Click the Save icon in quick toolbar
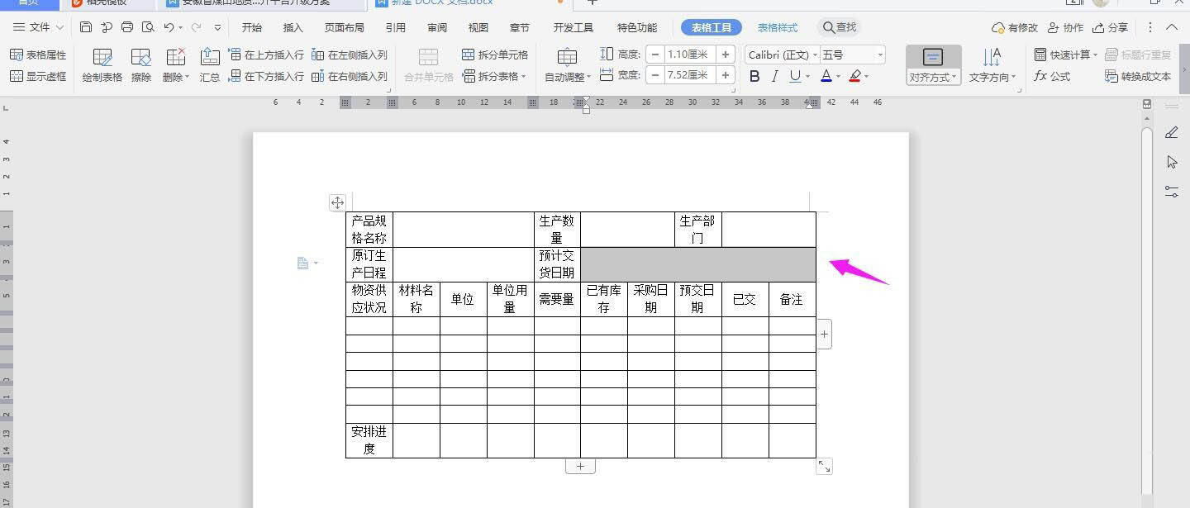This screenshot has width=1190, height=508. click(86, 27)
